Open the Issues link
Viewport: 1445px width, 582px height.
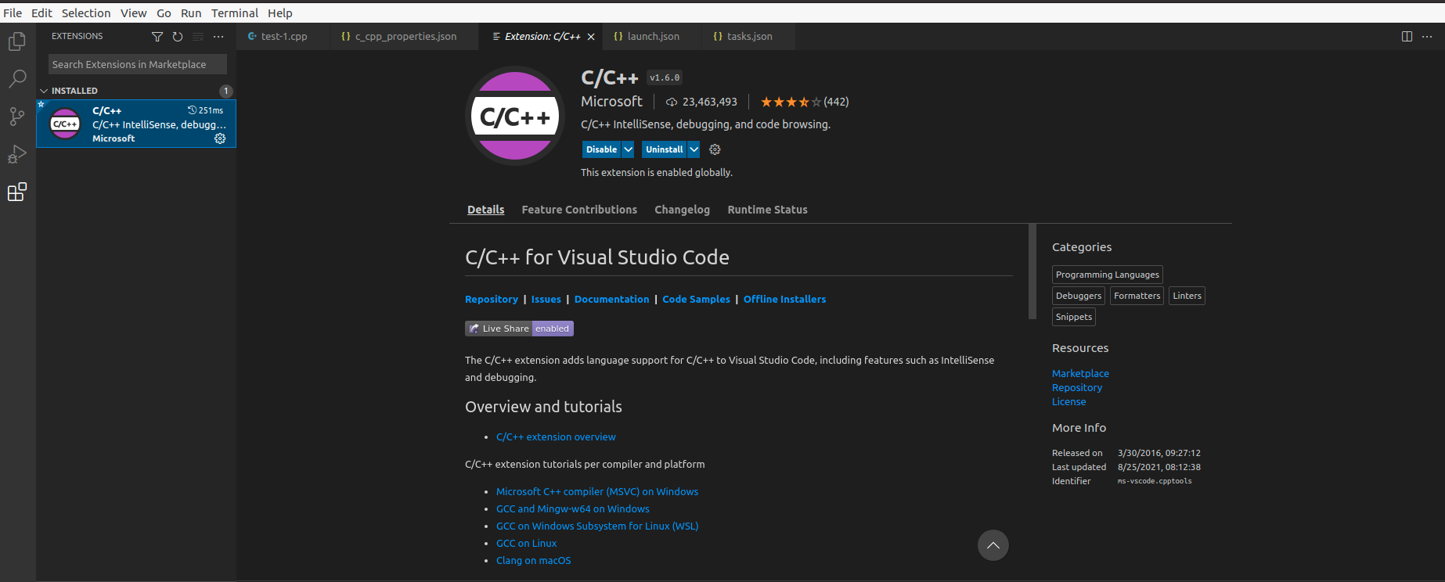point(546,300)
